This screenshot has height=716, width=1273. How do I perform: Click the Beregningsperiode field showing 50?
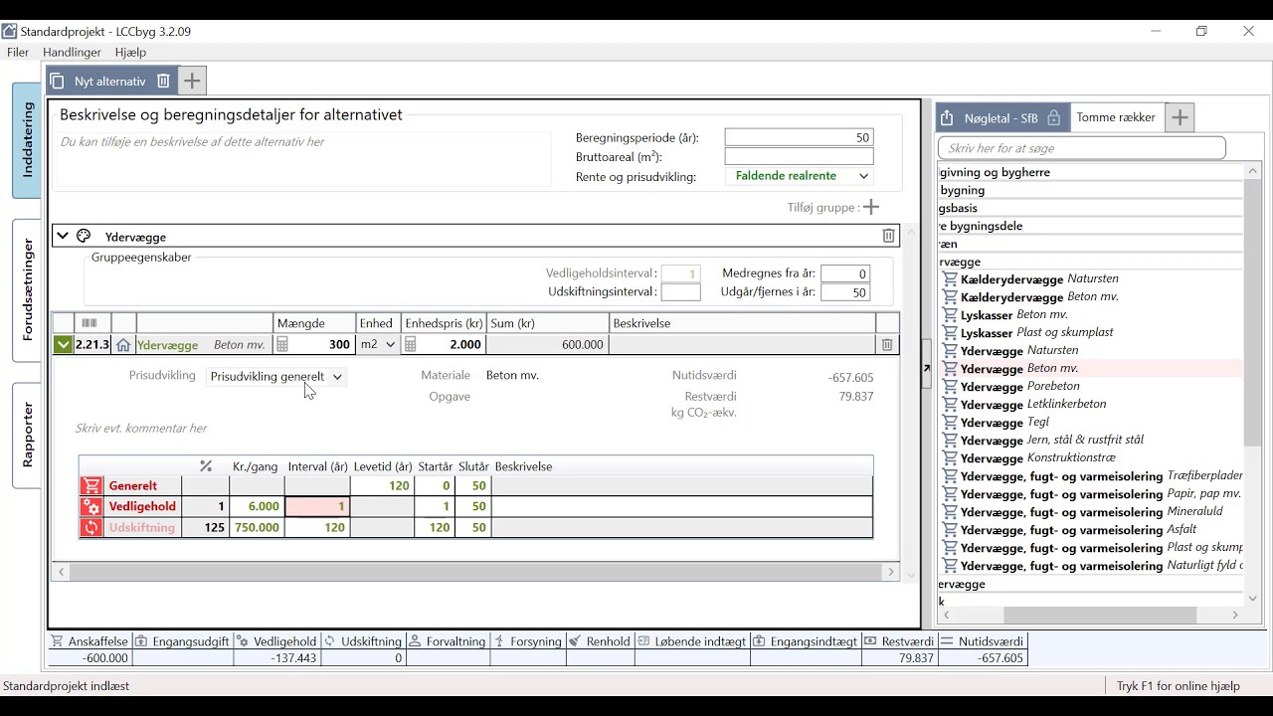point(799,138)
